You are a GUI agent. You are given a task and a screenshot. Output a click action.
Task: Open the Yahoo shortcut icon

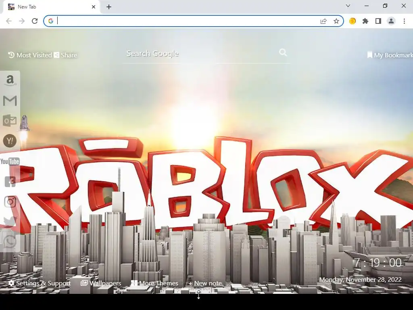[10, 141]
